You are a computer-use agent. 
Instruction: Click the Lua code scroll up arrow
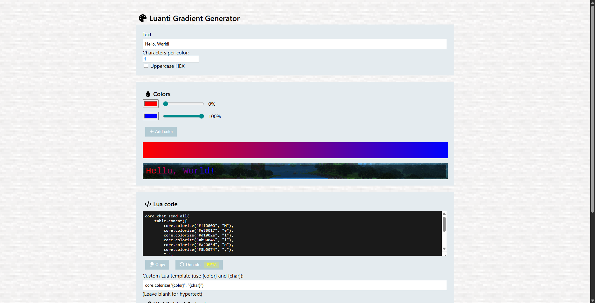click(444, 214)
